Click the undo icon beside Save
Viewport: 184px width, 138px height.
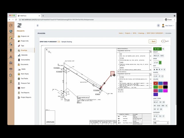(163, 49)
